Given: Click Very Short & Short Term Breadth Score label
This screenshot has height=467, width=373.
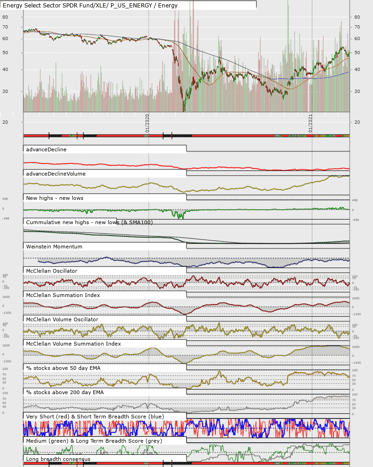Looking at the screenshot, I should (x=95, y=417).
